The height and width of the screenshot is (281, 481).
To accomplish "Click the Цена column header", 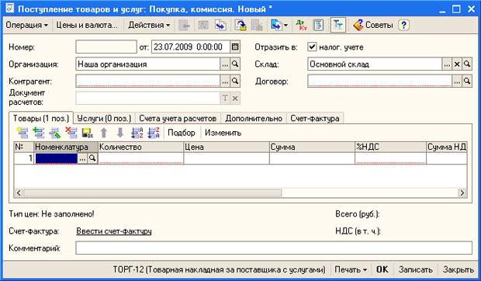I will [x=227, y=147].
